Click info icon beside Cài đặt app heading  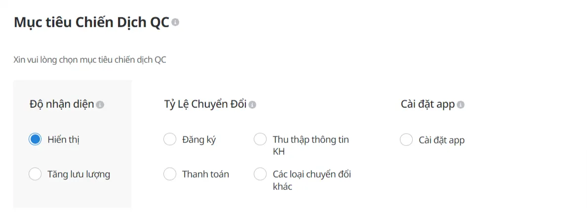[461, 105]
